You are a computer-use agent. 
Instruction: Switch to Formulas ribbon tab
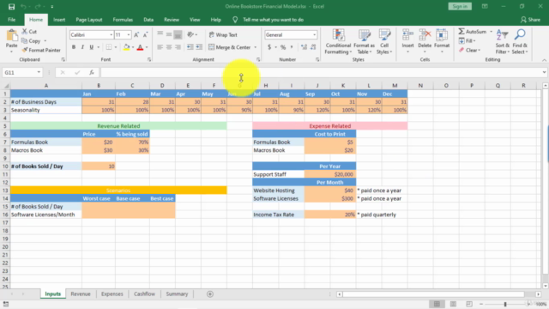pyautogui.click(x=123, y=20)
